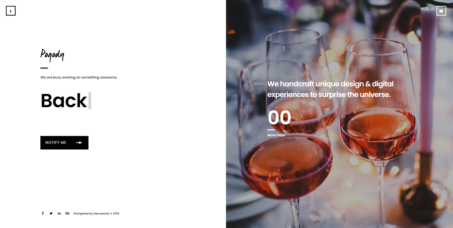Open the info panel icon
Image resolution: width=453 pixels, height=228 pixels.
click(11, 11)
